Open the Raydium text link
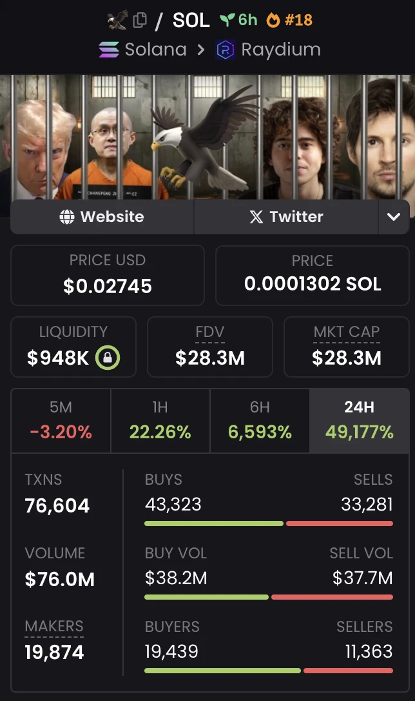 coord(280,50)
